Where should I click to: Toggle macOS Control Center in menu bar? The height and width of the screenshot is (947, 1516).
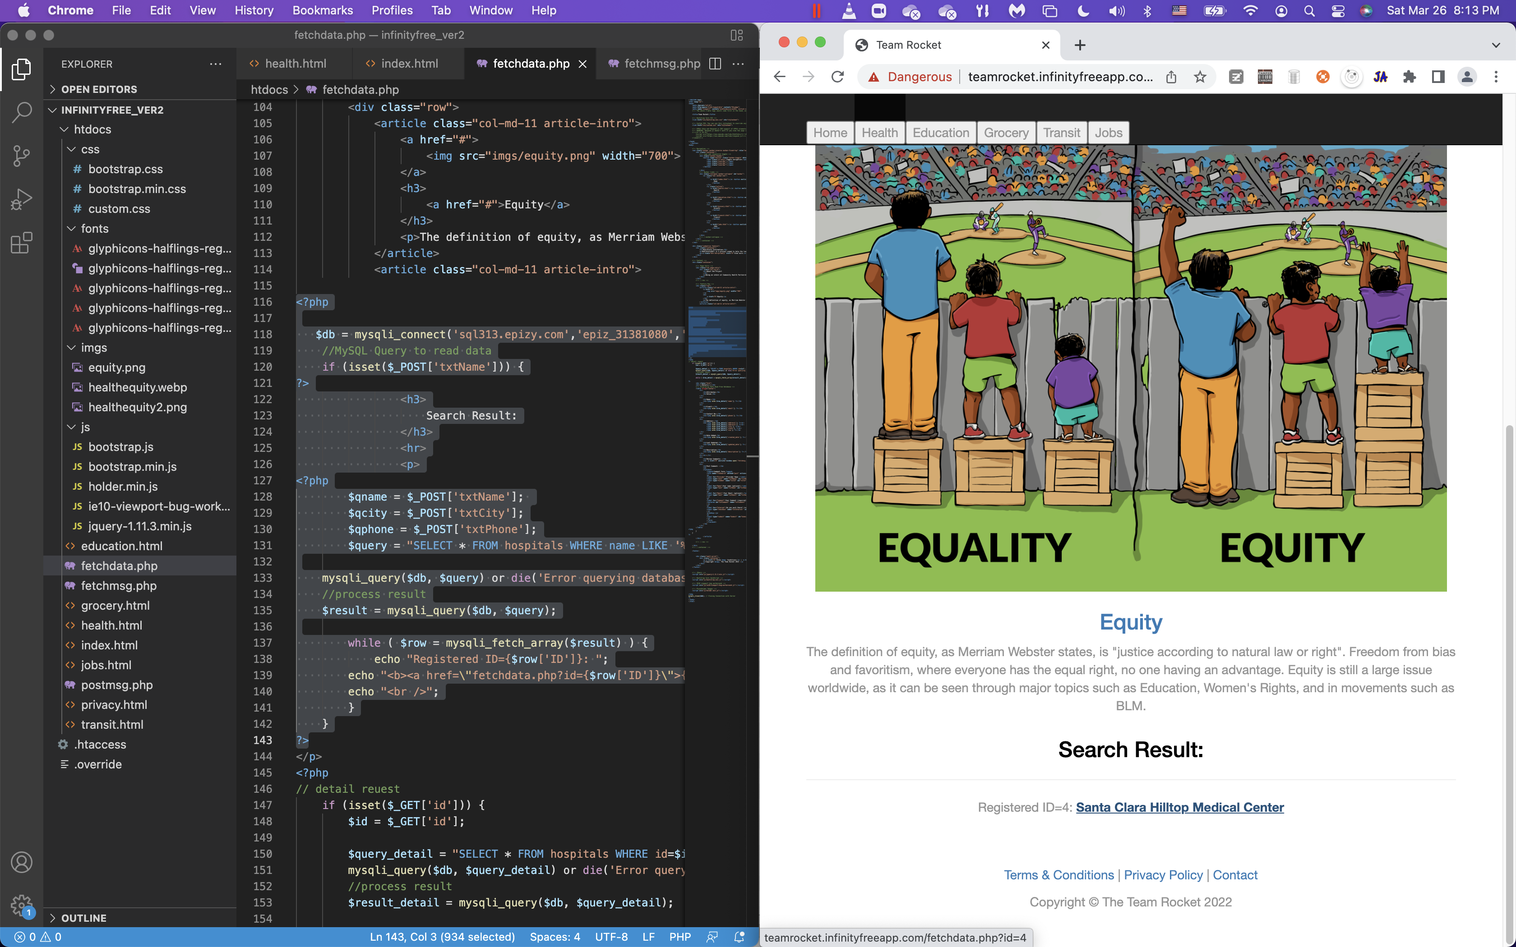tap(1337, 11)
